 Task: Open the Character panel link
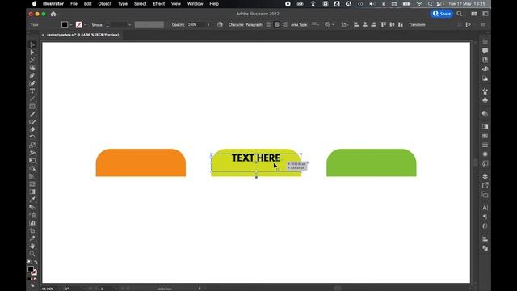pyautogui.click(x=236, y=25)
